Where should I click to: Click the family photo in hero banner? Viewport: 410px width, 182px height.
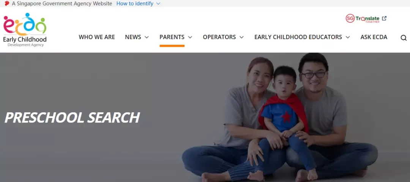[x=280, y=117]
